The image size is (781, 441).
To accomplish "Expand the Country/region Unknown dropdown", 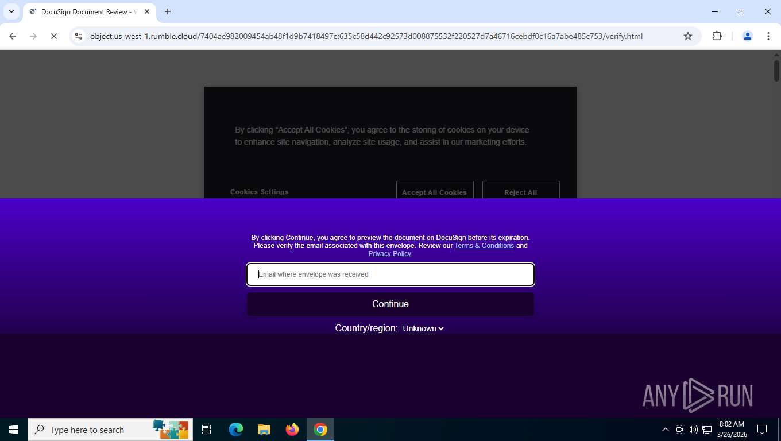I will click(x=423, y=328).
